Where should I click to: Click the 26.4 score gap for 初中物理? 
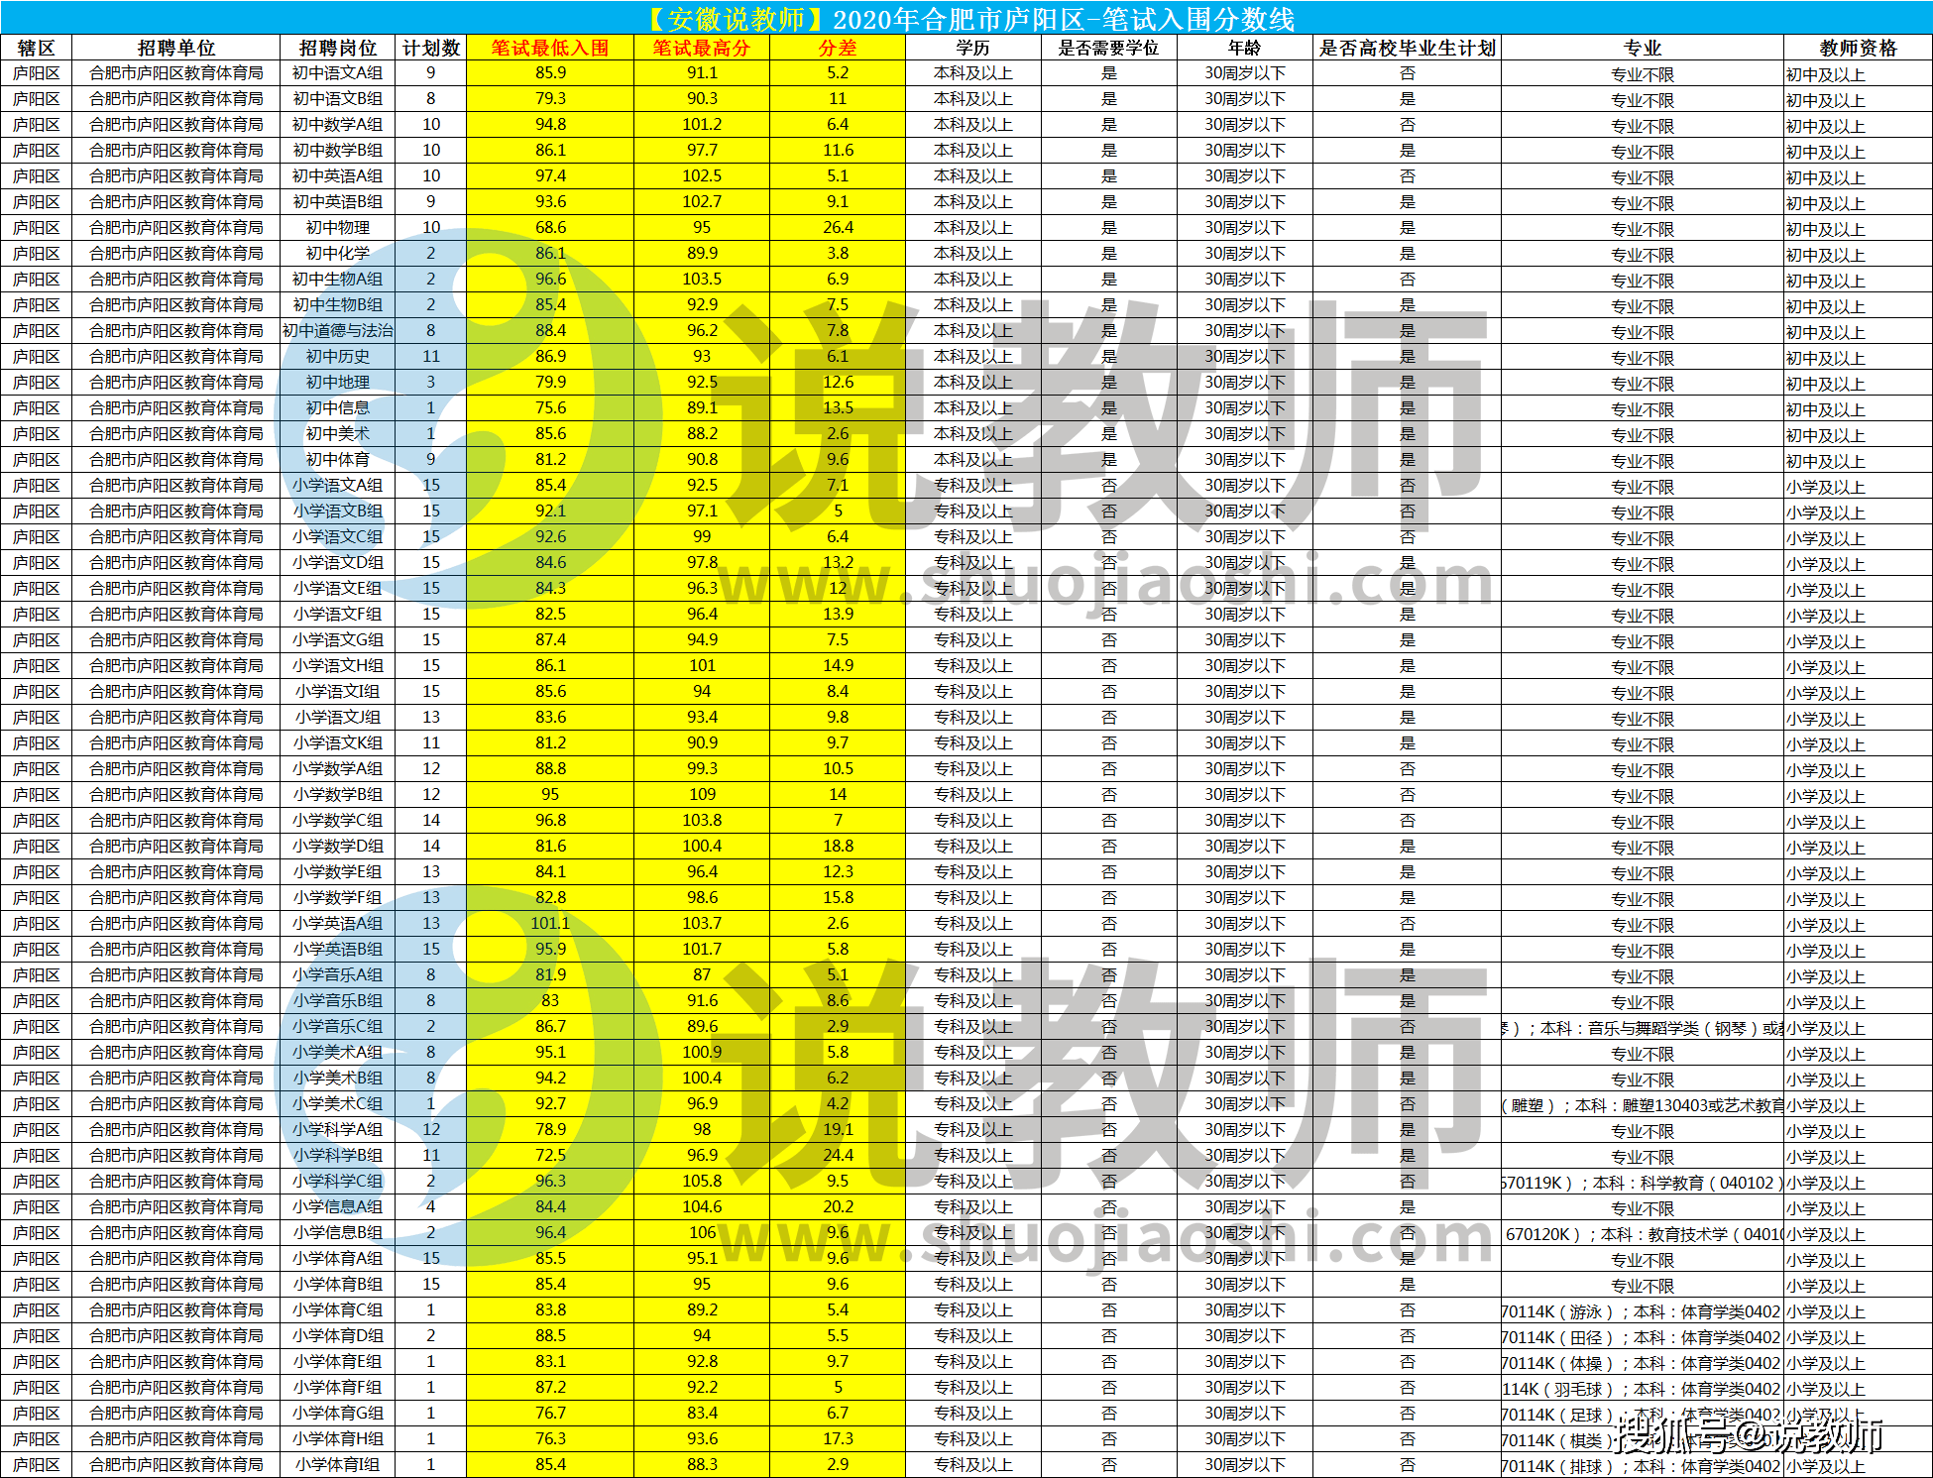[x=838, y=227]
